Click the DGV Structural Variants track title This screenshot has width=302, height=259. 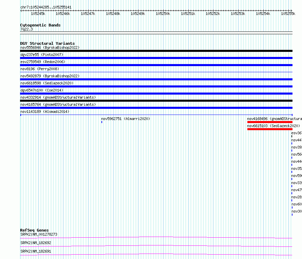pyautogui.click(x=48, y=43)
